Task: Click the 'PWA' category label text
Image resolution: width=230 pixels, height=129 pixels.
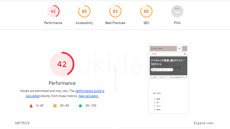Action: coord(177,23)
